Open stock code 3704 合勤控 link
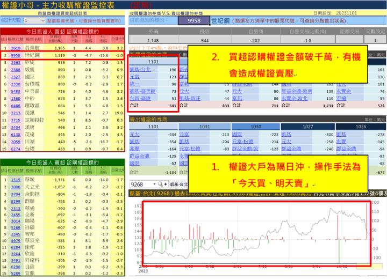Viewport: 387px width, 280px height. click(x=16, y=194)
